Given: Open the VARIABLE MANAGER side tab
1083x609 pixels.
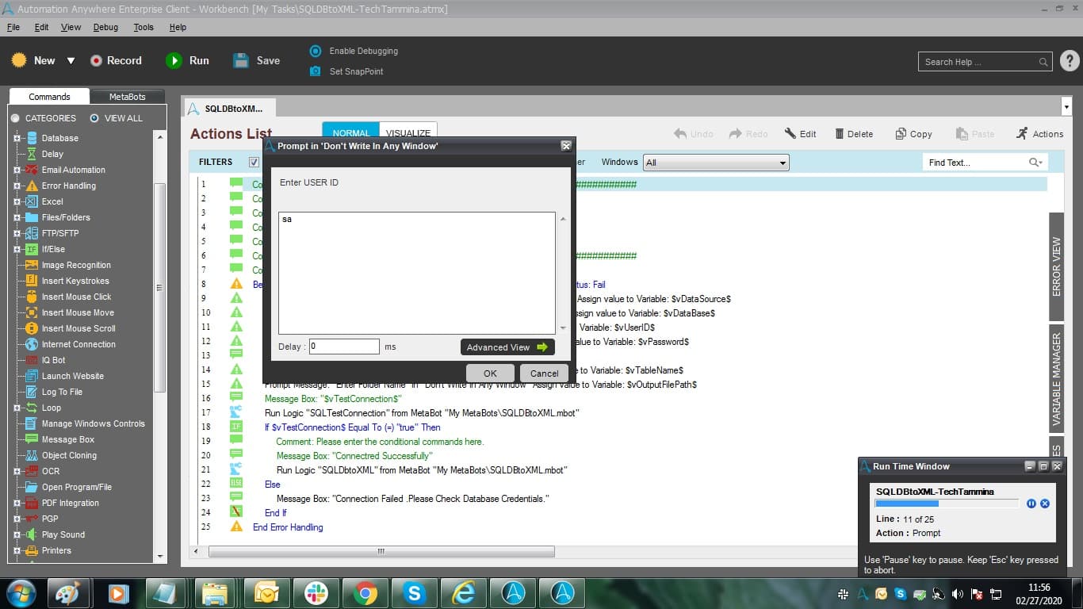Looking at the screenshot, I should 1056,380.
